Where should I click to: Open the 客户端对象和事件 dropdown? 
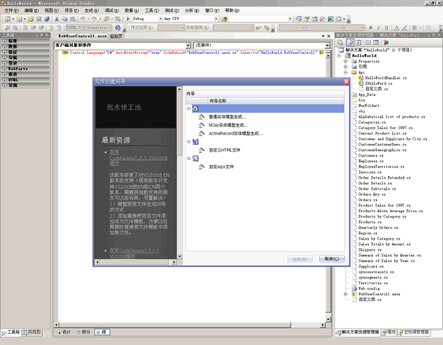click(188, 45)
